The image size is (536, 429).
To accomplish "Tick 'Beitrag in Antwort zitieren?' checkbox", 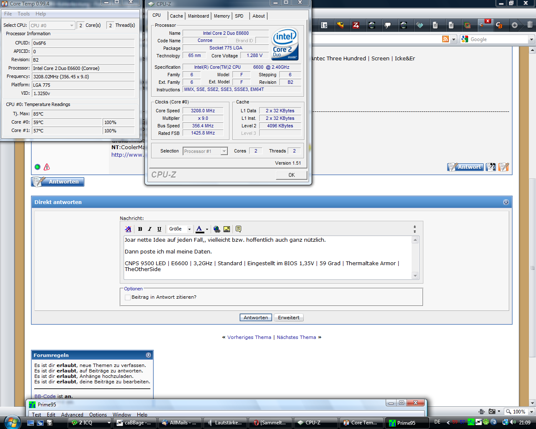I will point(128,297).
